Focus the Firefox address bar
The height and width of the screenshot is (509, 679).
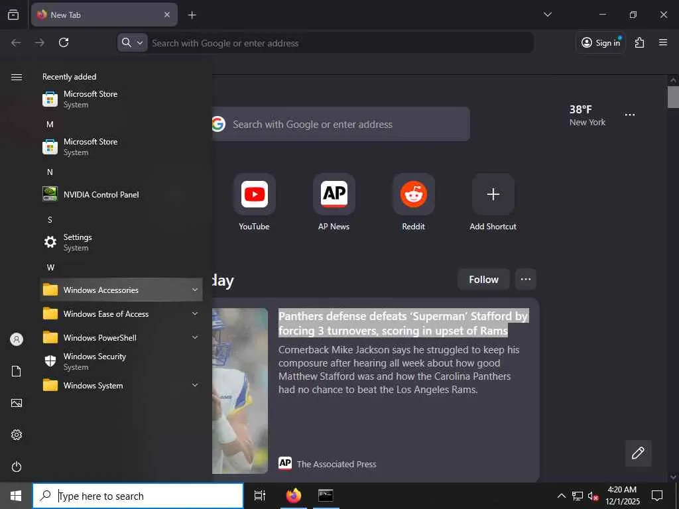(341, 43)
